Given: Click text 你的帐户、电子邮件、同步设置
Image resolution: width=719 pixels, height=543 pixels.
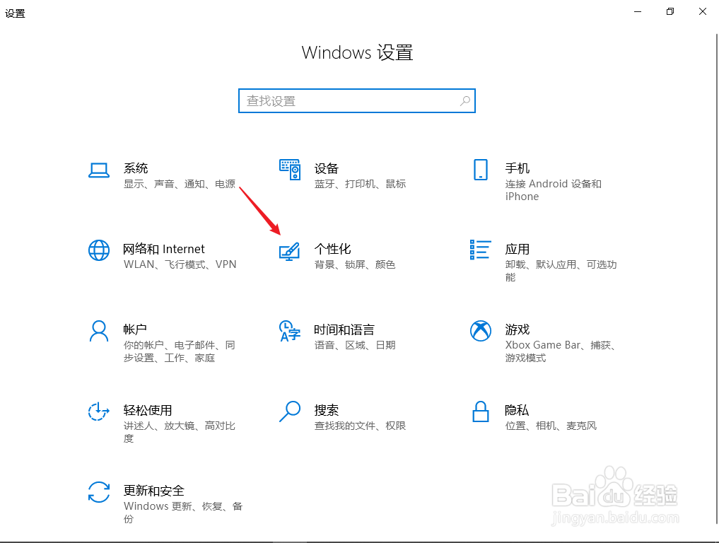Looking at the screenshot, I should coord(180,351).
